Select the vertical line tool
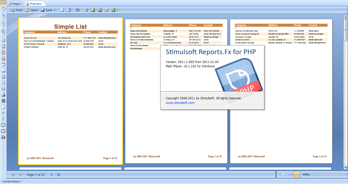The image size is (348, 184). point(3,119)
